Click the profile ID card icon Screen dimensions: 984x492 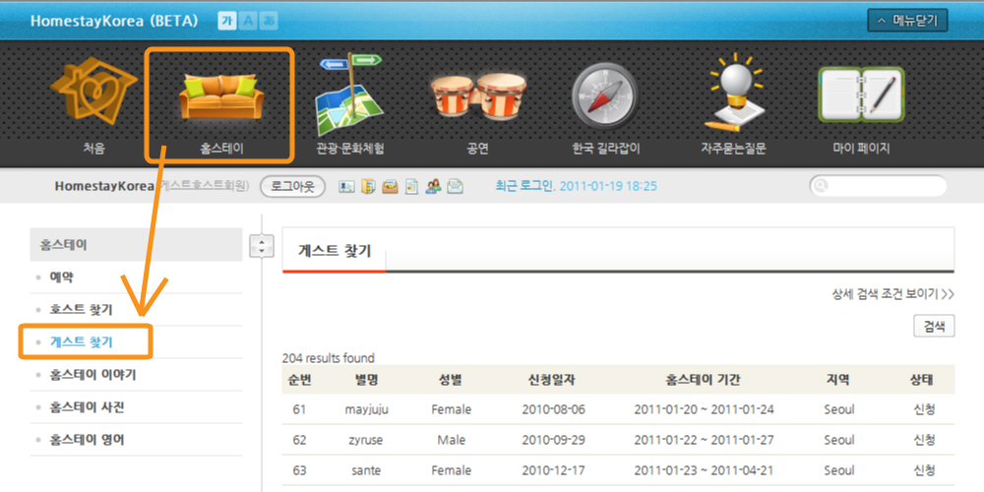pos(346,186)
